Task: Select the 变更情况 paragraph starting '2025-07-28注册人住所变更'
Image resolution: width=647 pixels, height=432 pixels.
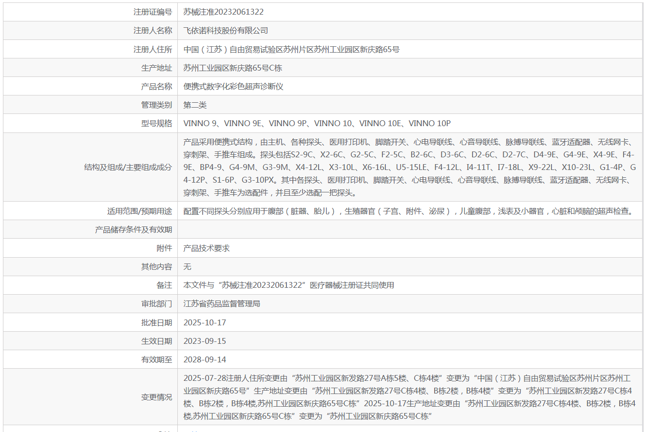Action: (x=410, y=397)
